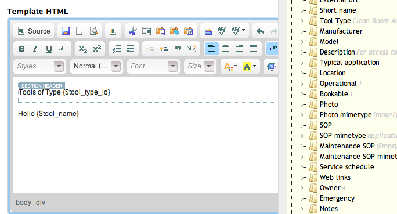This screenshot has width=397, height=214.
Task: Select the Description tree item
Action: [337, 52]
